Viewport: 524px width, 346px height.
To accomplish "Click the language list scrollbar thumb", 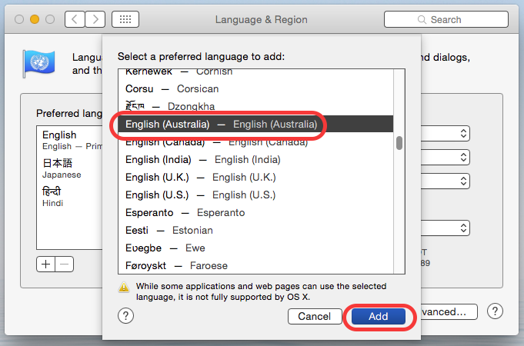I will click(x=399, y=143).
